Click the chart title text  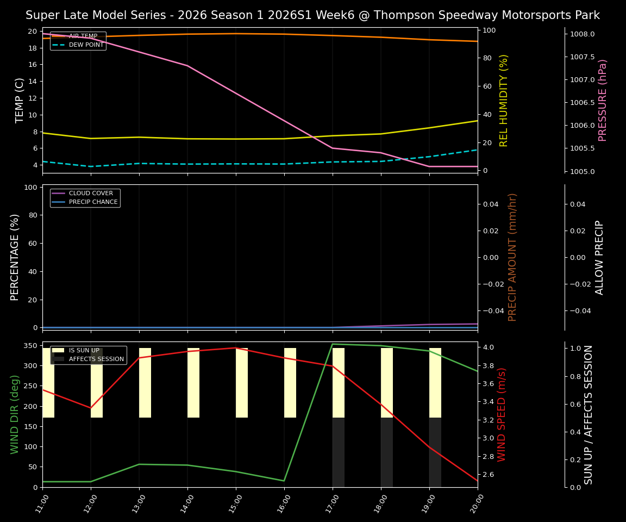click(x=312, y=15)
